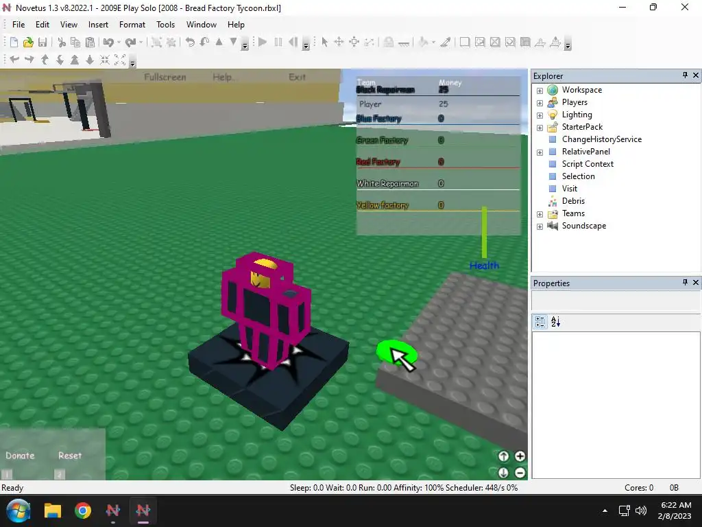Screen dimensions: 702x527
Task: Open File Explorer from the taskbar
Action: (52, 511)
